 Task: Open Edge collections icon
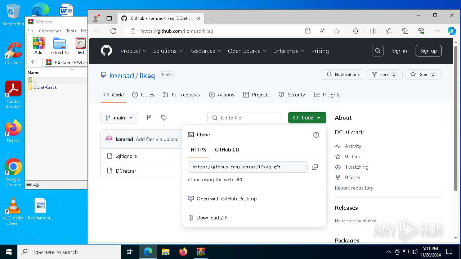[x=405, y=31]
